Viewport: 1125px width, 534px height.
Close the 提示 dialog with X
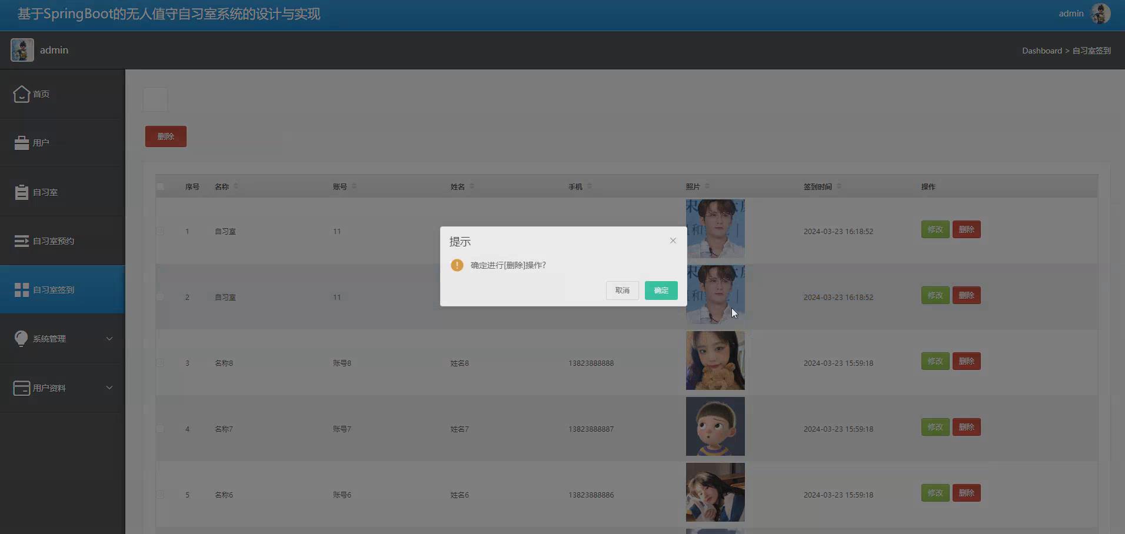pos(673,241)
